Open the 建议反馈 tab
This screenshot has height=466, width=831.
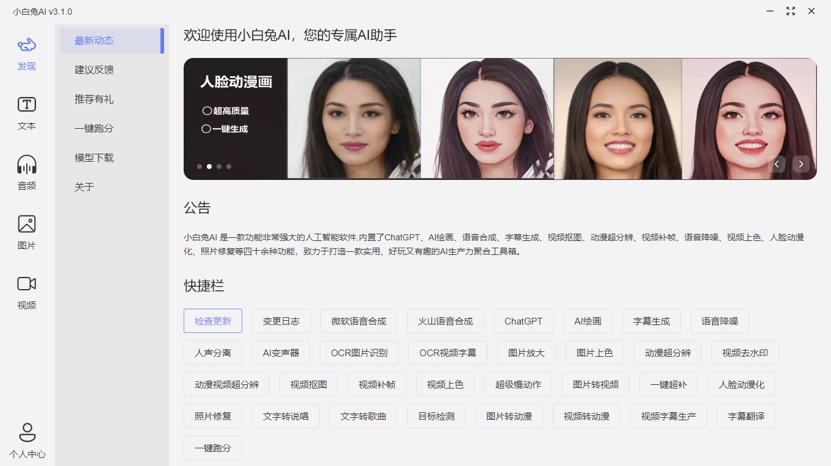coord(112,70)
